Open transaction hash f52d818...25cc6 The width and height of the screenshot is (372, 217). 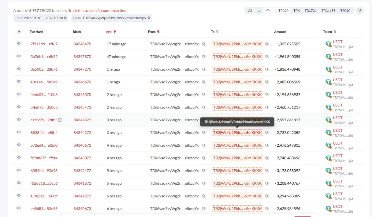pos(44,183)
